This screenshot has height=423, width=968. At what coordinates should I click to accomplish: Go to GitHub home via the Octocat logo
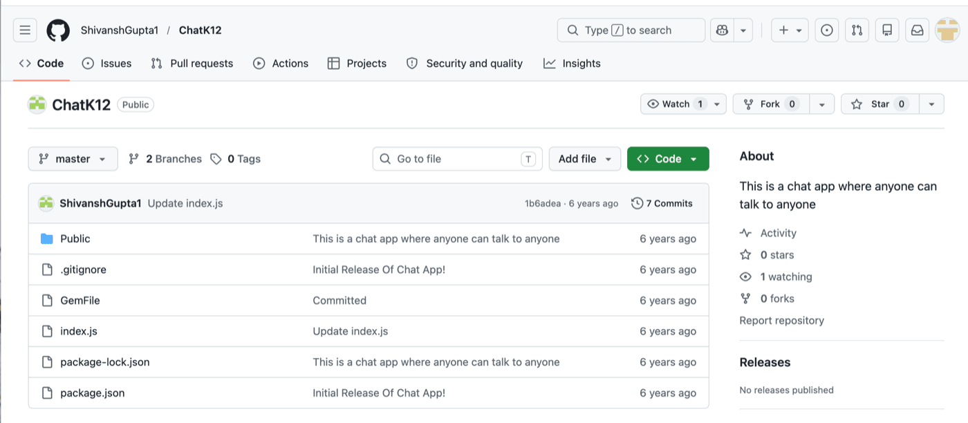coord(58,30)
